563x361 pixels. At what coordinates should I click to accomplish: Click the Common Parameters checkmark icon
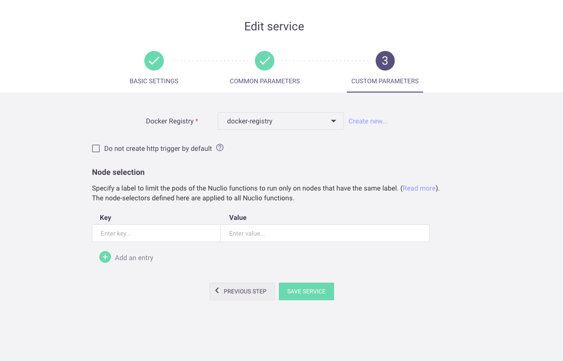(265, 61)
